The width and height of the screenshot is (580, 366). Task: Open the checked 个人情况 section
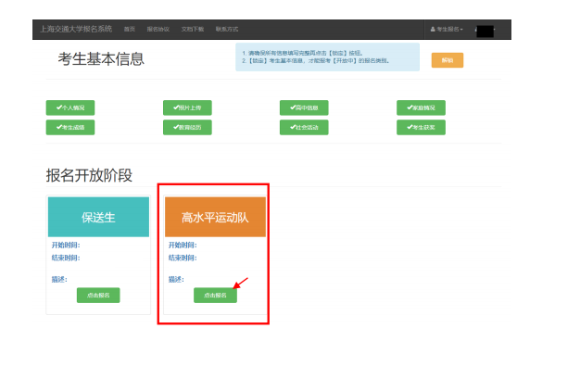[70, 107]
